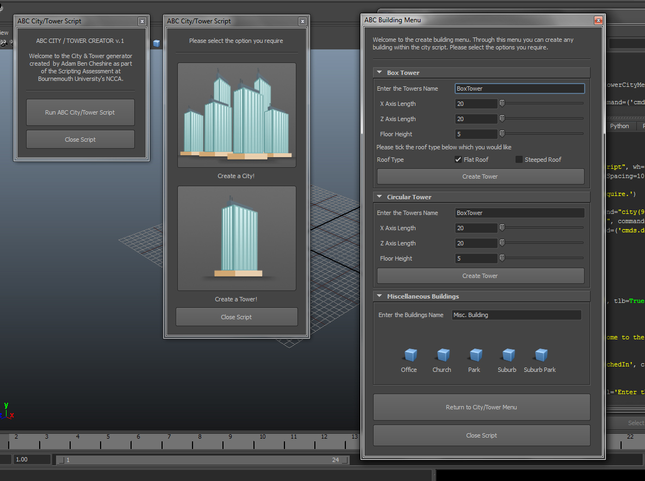Select the Church building icon
The height and width of the screenshot is (481, 645).
442,357
